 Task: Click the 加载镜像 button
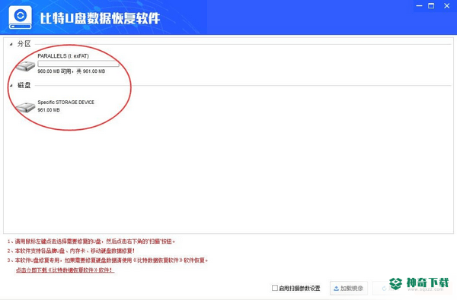(349, 288)
